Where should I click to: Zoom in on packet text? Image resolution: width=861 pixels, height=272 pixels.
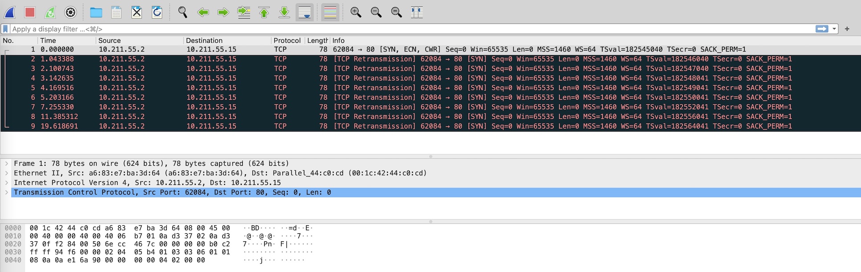click(x=355, y=12)
